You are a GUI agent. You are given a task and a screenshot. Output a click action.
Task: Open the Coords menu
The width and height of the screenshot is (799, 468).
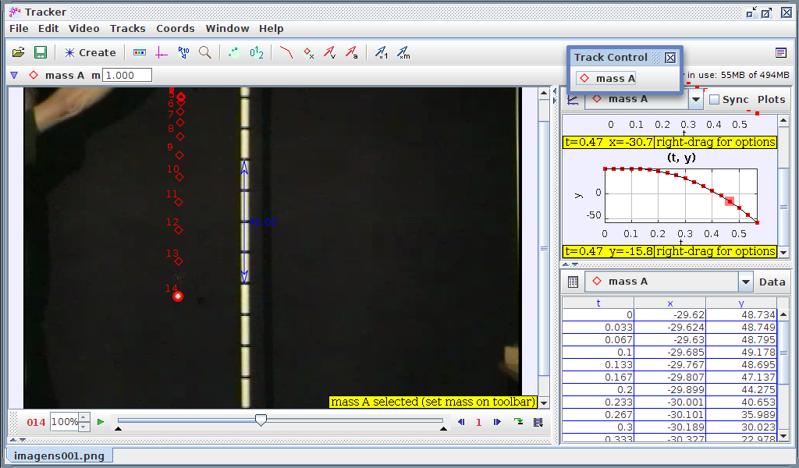point(176,29)
